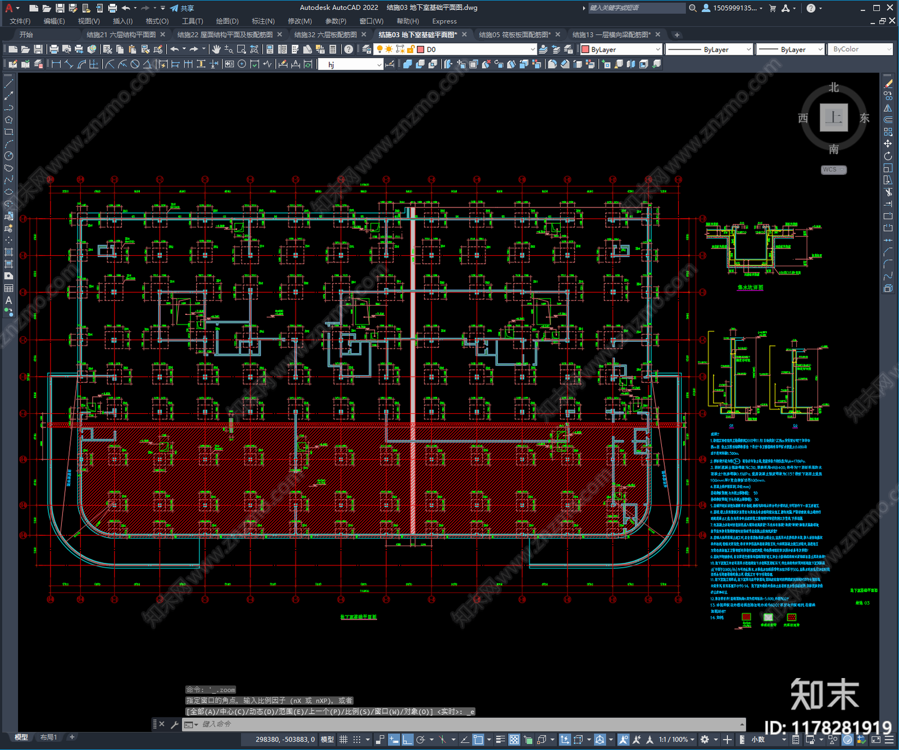
Task: Toggle snap mode in status bar
Action: coord(357,740)
